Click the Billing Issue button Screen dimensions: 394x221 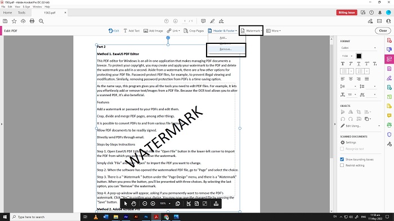pyautogui.click(x=347, y=12)
